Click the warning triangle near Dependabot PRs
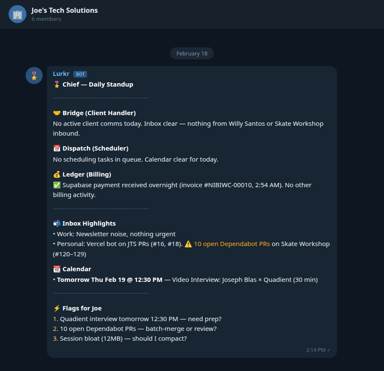This screenshot has width=384, height=371. [188, 243]
